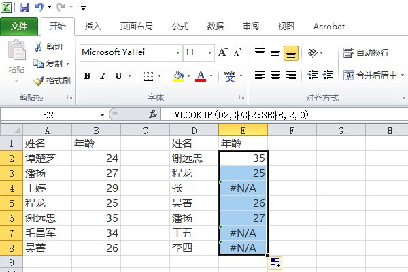Screen dimensions: 408x272
Task: Click the cell borders icon
Action: pos(148,76)
